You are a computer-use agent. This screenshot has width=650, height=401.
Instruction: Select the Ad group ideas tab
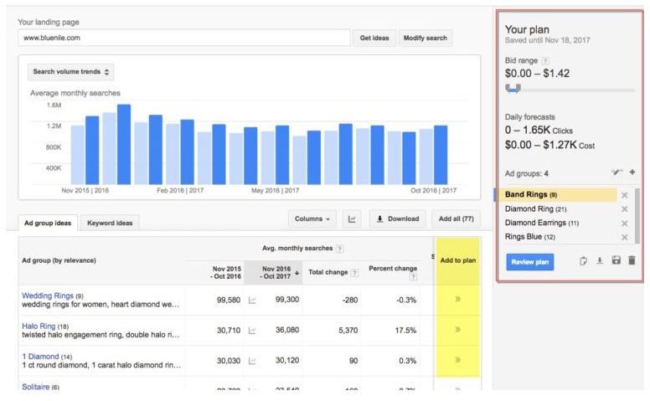tap(48, 223)
